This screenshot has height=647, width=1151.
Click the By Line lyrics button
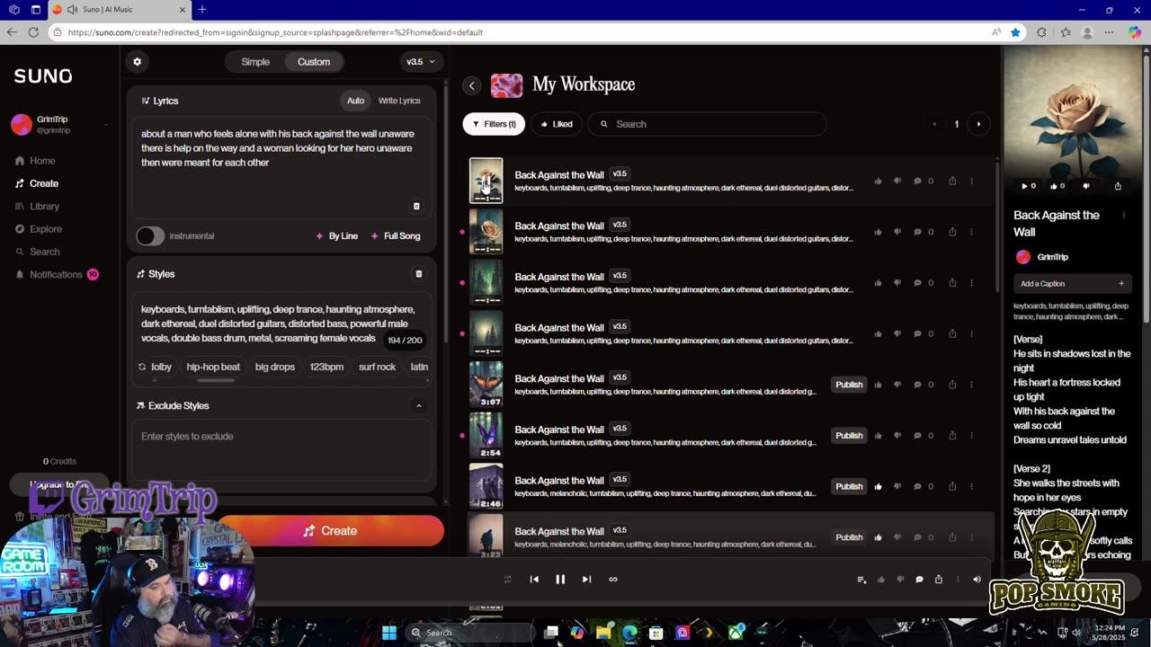(x=336, y=236)
